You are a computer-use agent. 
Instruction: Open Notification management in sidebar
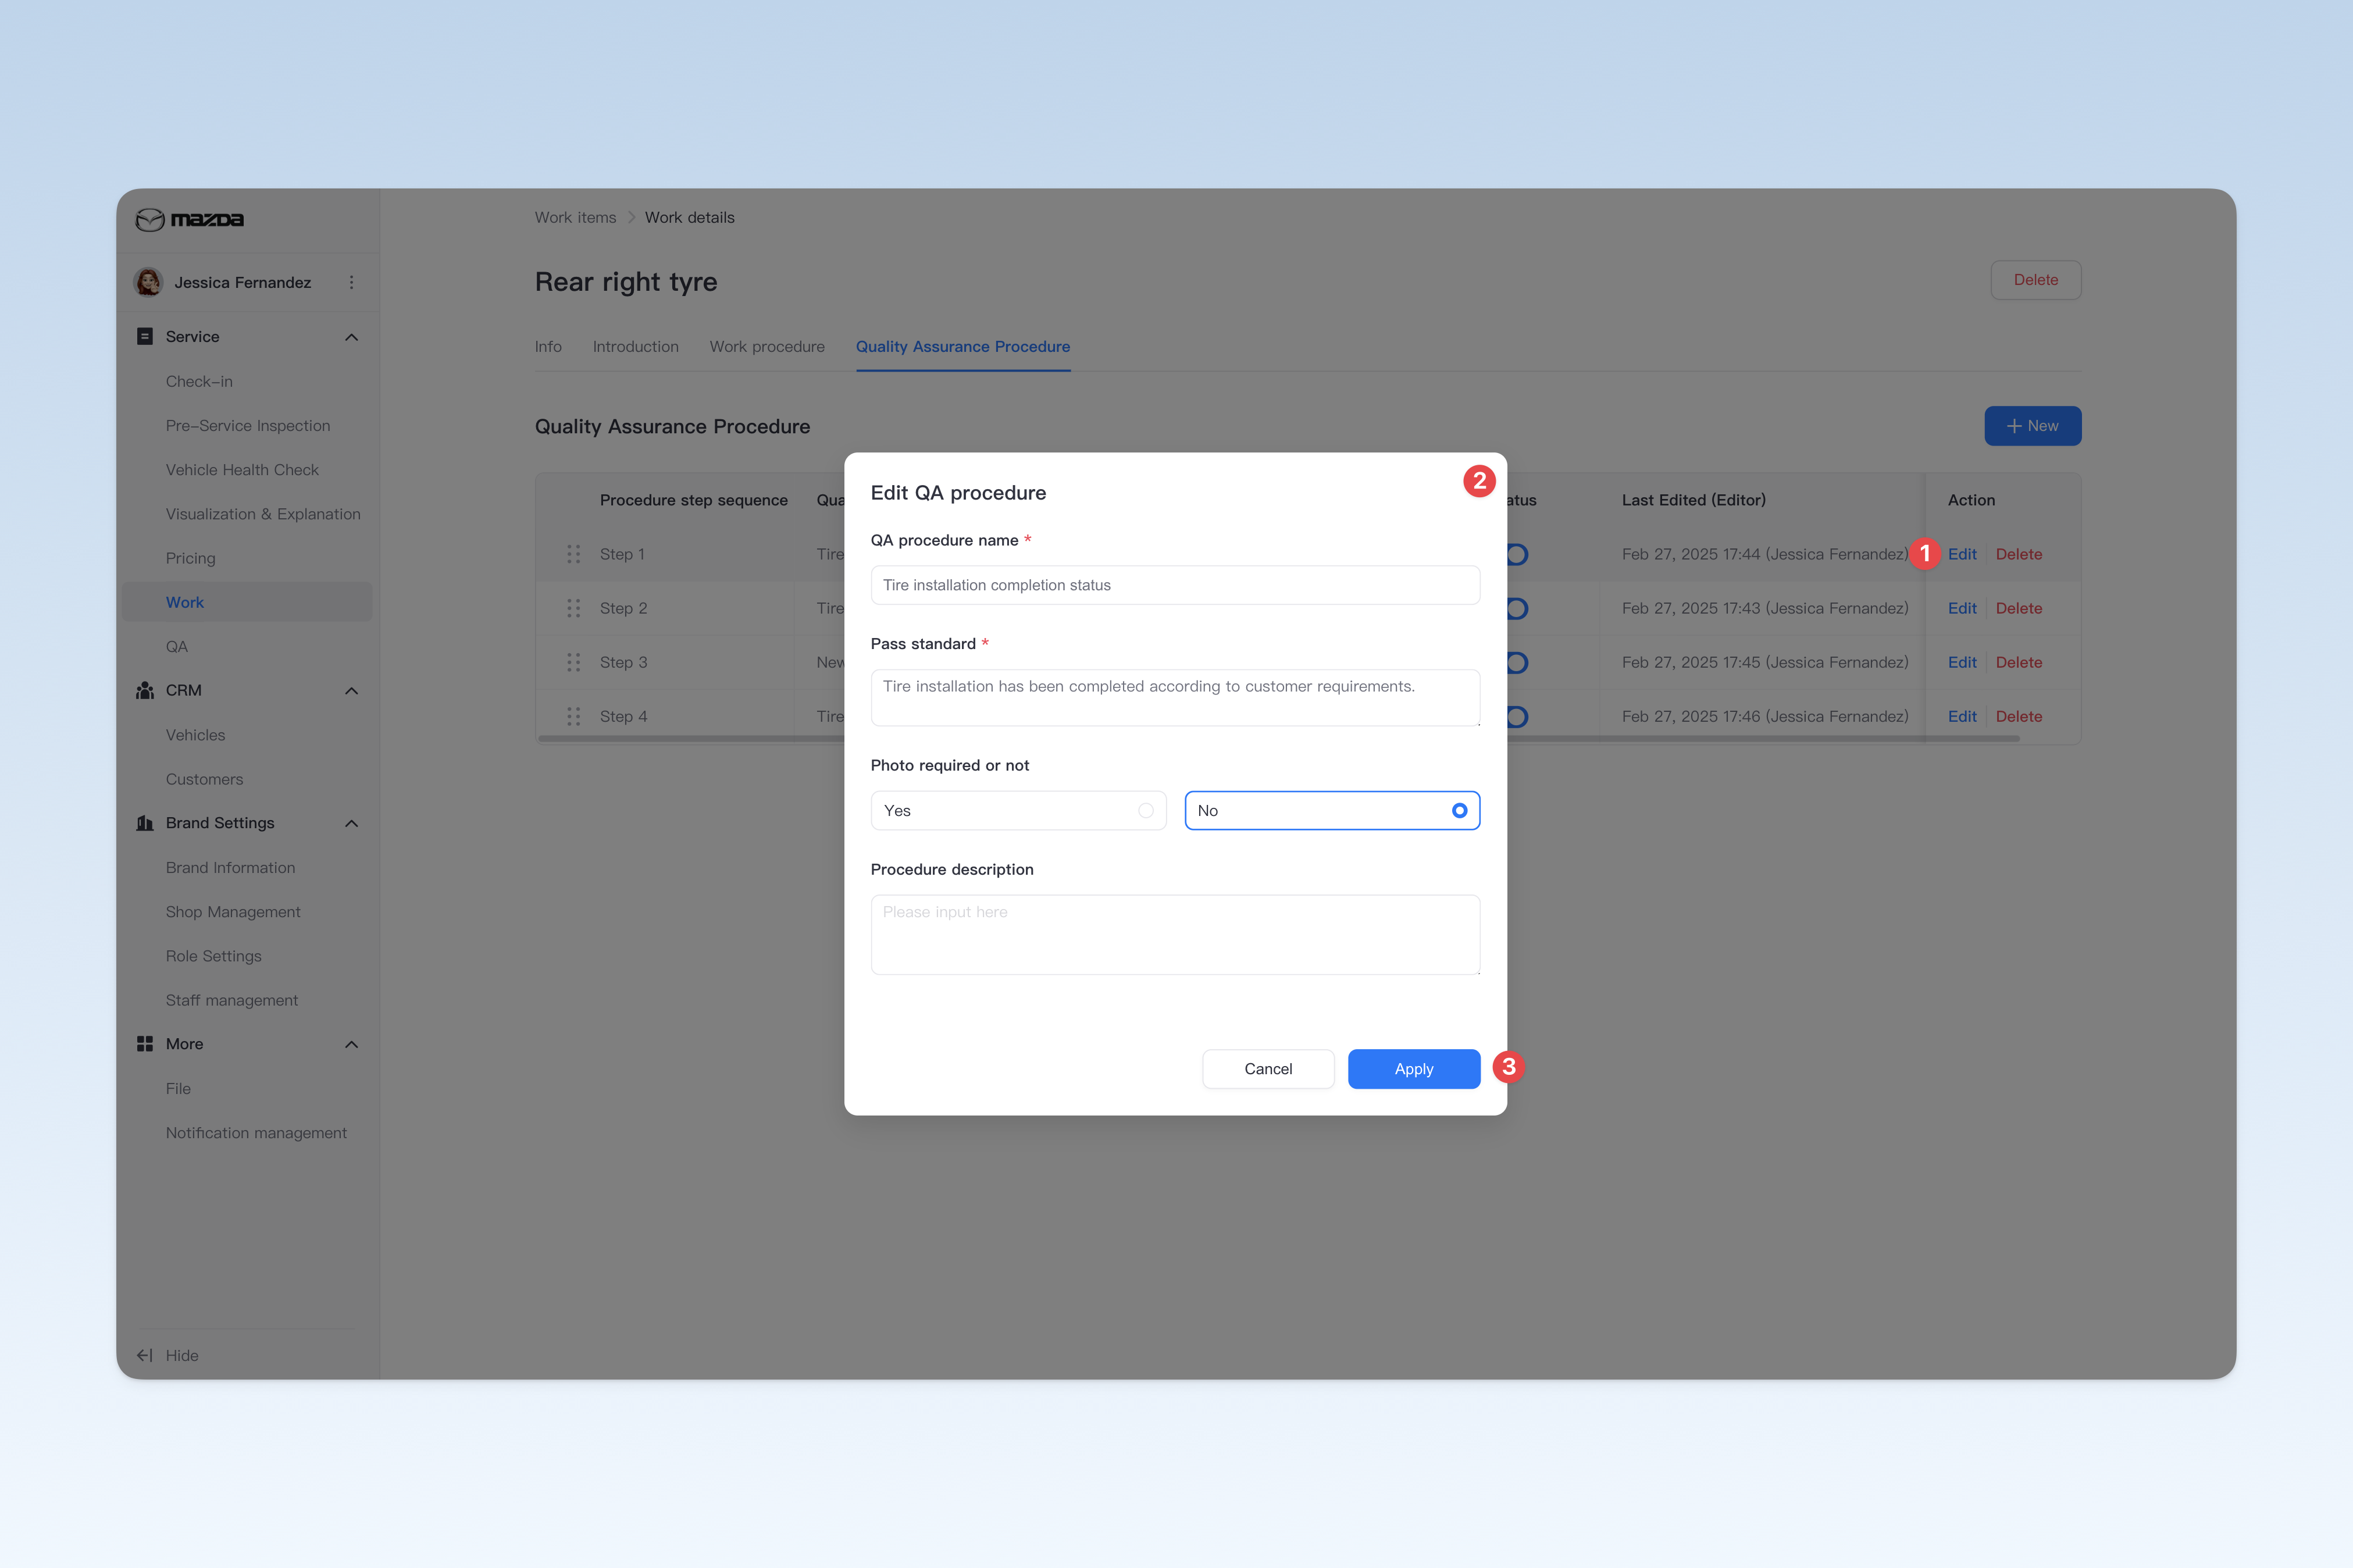(x=256, y=1132)
